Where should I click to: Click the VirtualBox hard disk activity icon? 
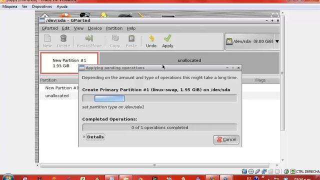(x=244, y=171)
